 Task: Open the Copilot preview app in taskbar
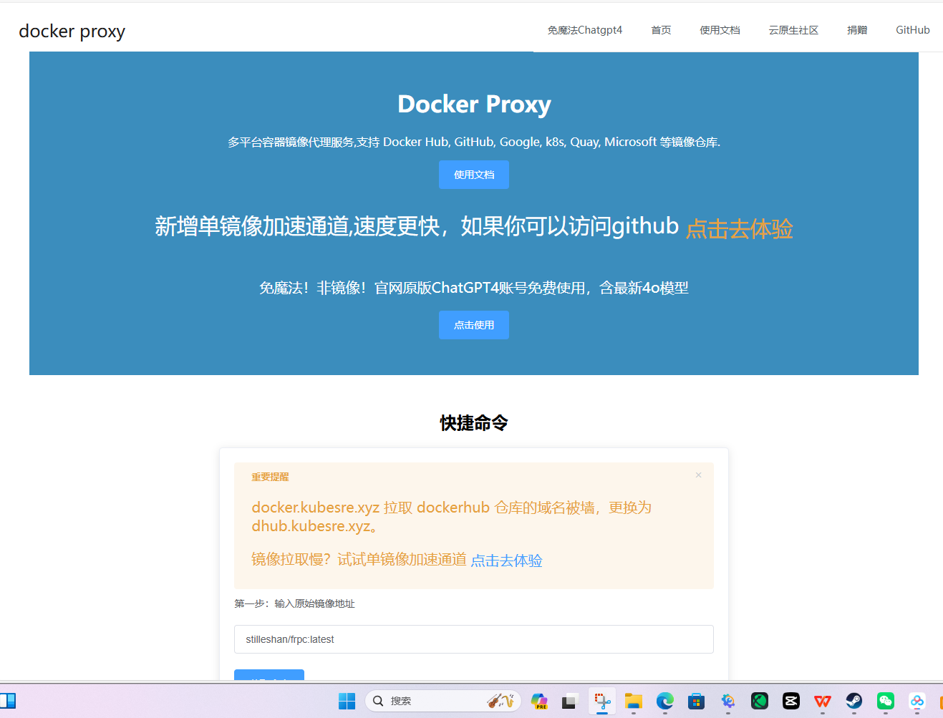pyautogui.click(x=539, y=701)
